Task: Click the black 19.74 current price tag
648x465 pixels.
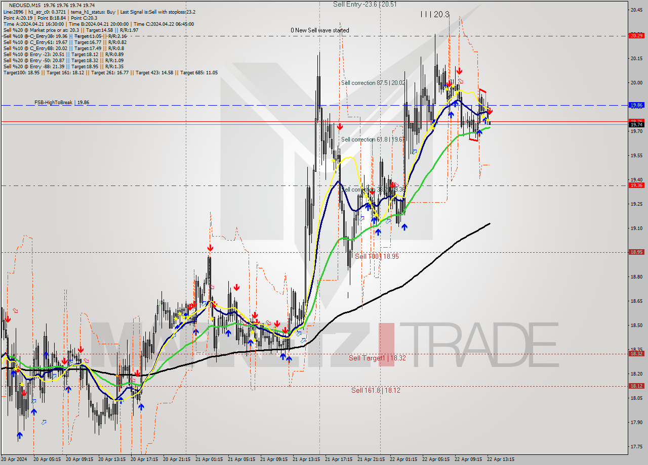Action: tap(636, 124)
